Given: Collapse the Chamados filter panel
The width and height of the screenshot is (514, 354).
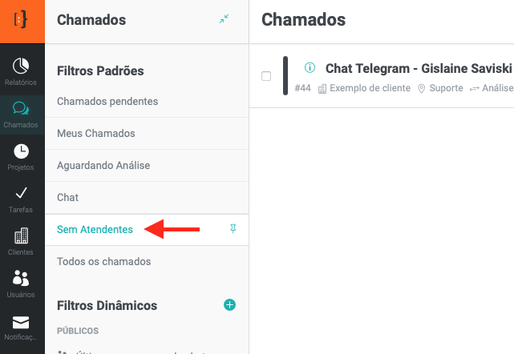Looking at the screenshot, I should coord(224,19).
